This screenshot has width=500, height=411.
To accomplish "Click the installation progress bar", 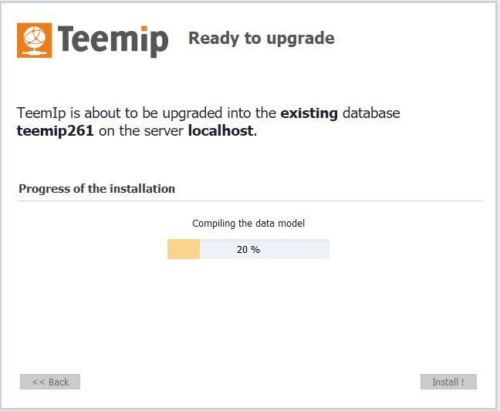I will 248,249.
